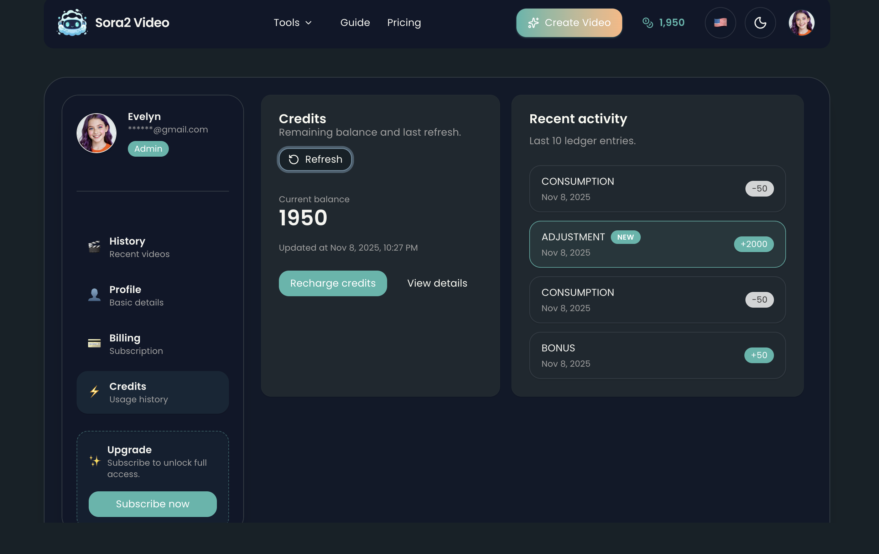
Task: Click the chevron next to Tools
Action: [308, 23]
